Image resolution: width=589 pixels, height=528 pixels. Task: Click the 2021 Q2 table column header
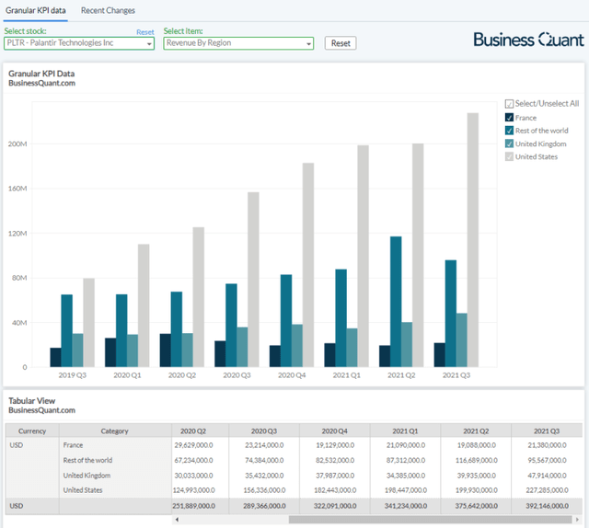(x=476, y=431)
